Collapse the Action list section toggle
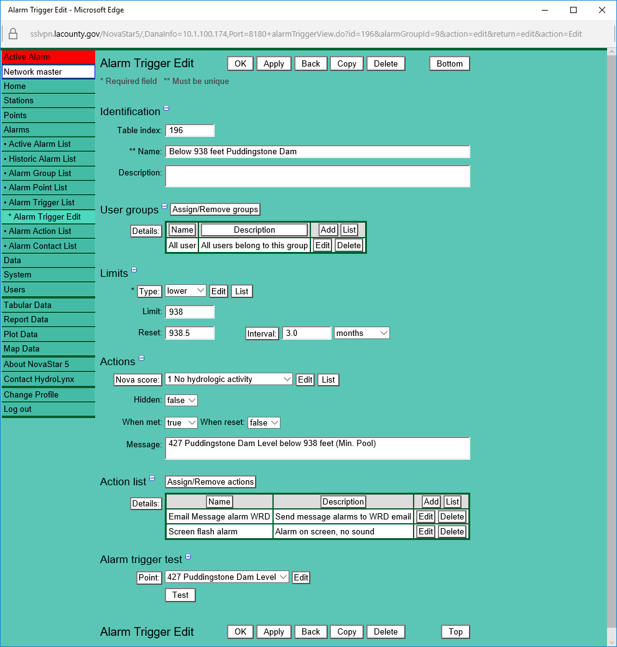 point(152,478)
